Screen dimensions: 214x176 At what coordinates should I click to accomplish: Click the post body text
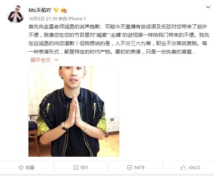tap(119, 39)
